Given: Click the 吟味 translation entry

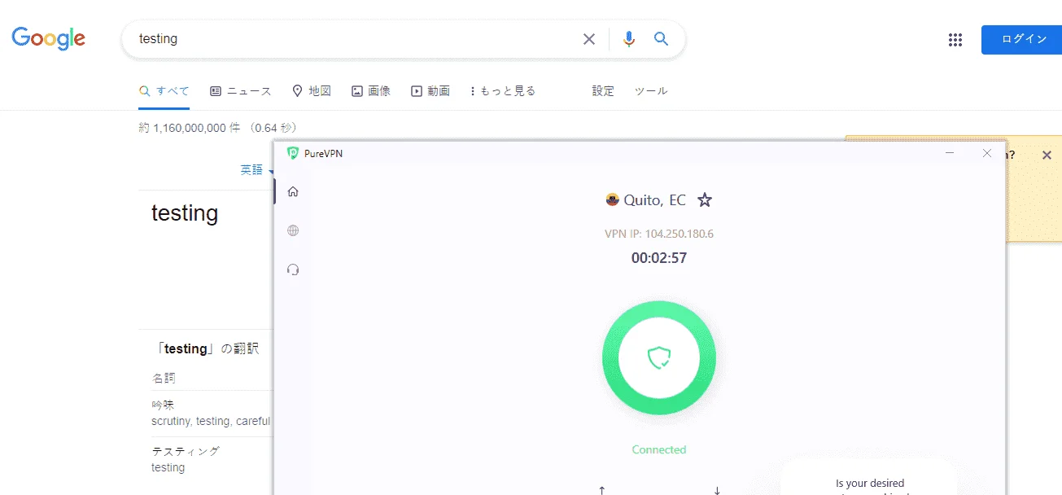Looking at the screenshot, I should (x=163, y=405).
